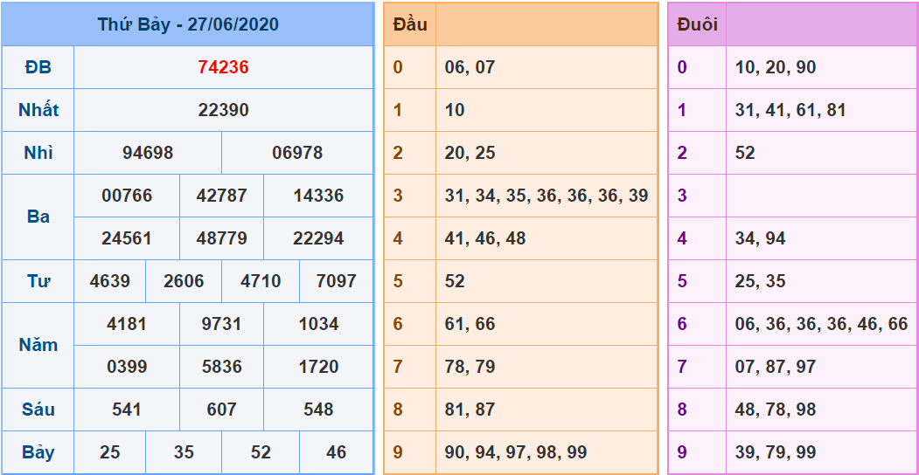This screenshot has height=475, width=919.
Task: Select the special prize number 74236
Action: 223,67
